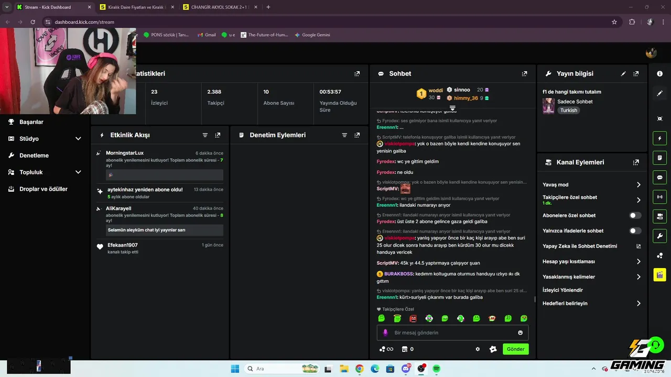This screenshot has height=377, width=671.
Task: Open the browser extensions puzzle icon
Action: point(632,22)
